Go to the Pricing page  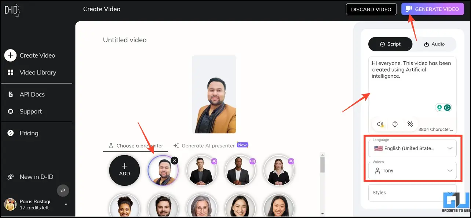coord(23,133)
